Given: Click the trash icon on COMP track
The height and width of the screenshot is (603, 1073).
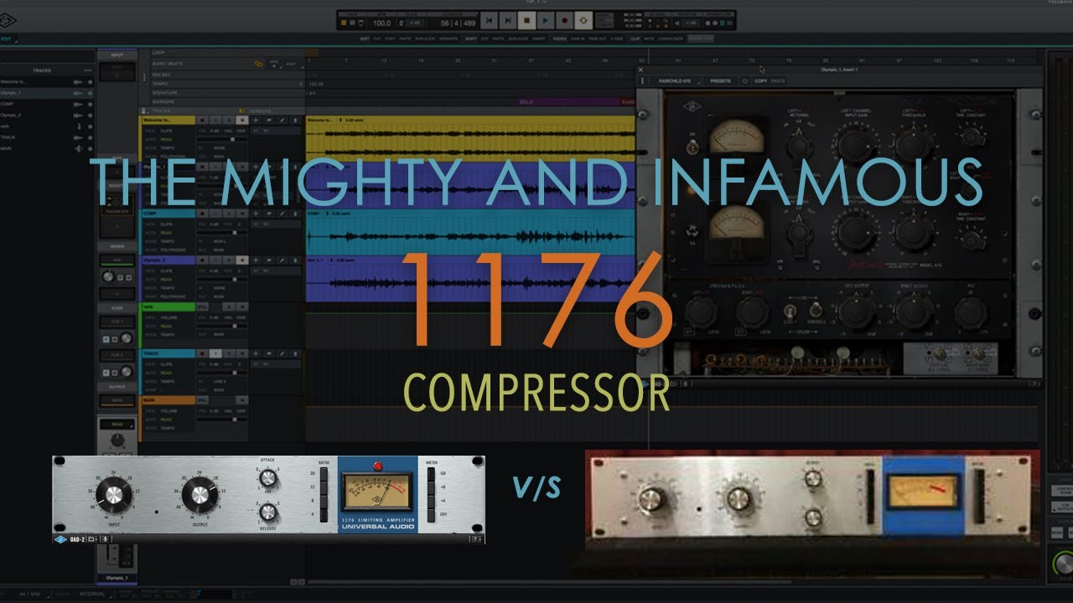Looking at the screenshot, I should coord(297,214).
